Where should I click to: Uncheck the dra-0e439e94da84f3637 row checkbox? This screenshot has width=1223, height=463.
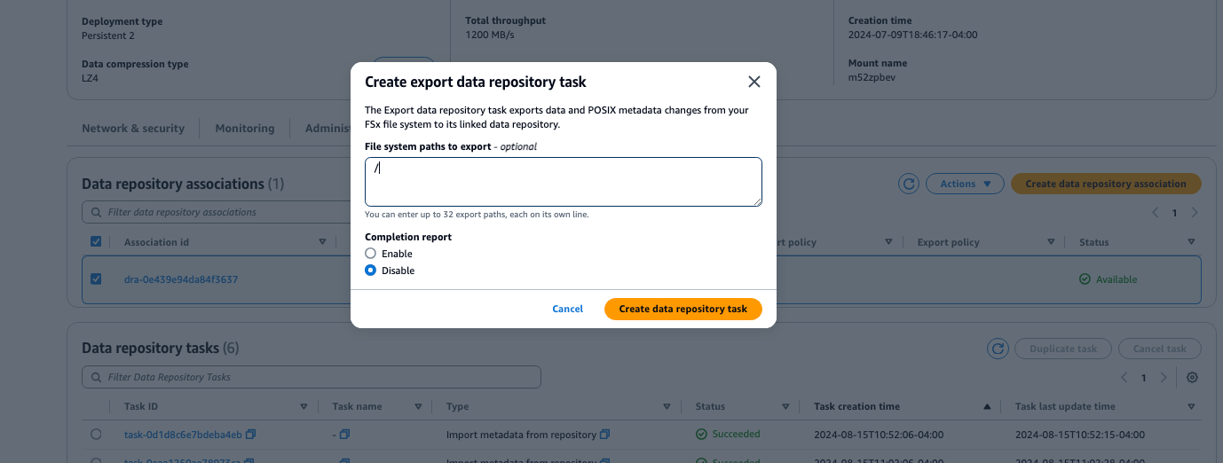tap(96, 279)
